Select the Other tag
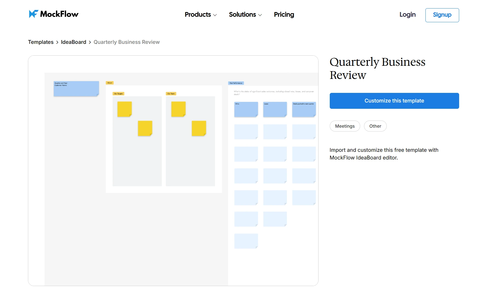 click(375, 126)
